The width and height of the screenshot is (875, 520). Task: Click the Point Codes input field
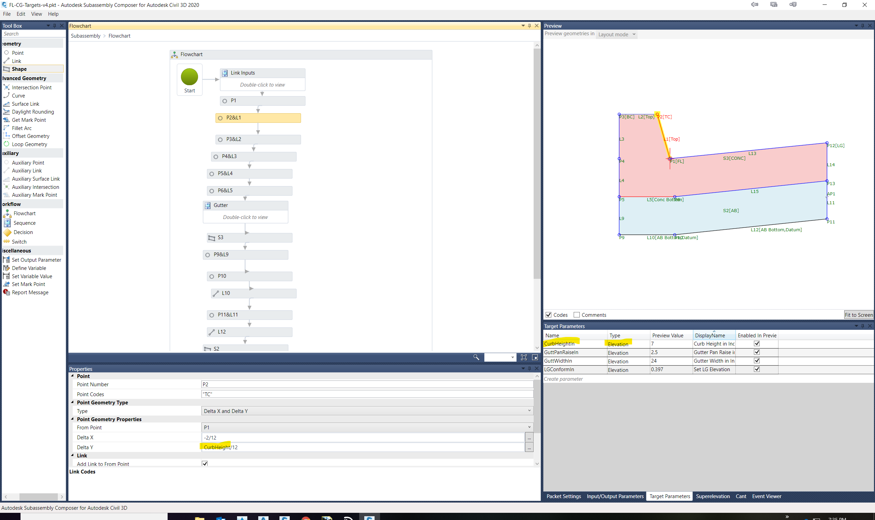[x=367, y=394]
